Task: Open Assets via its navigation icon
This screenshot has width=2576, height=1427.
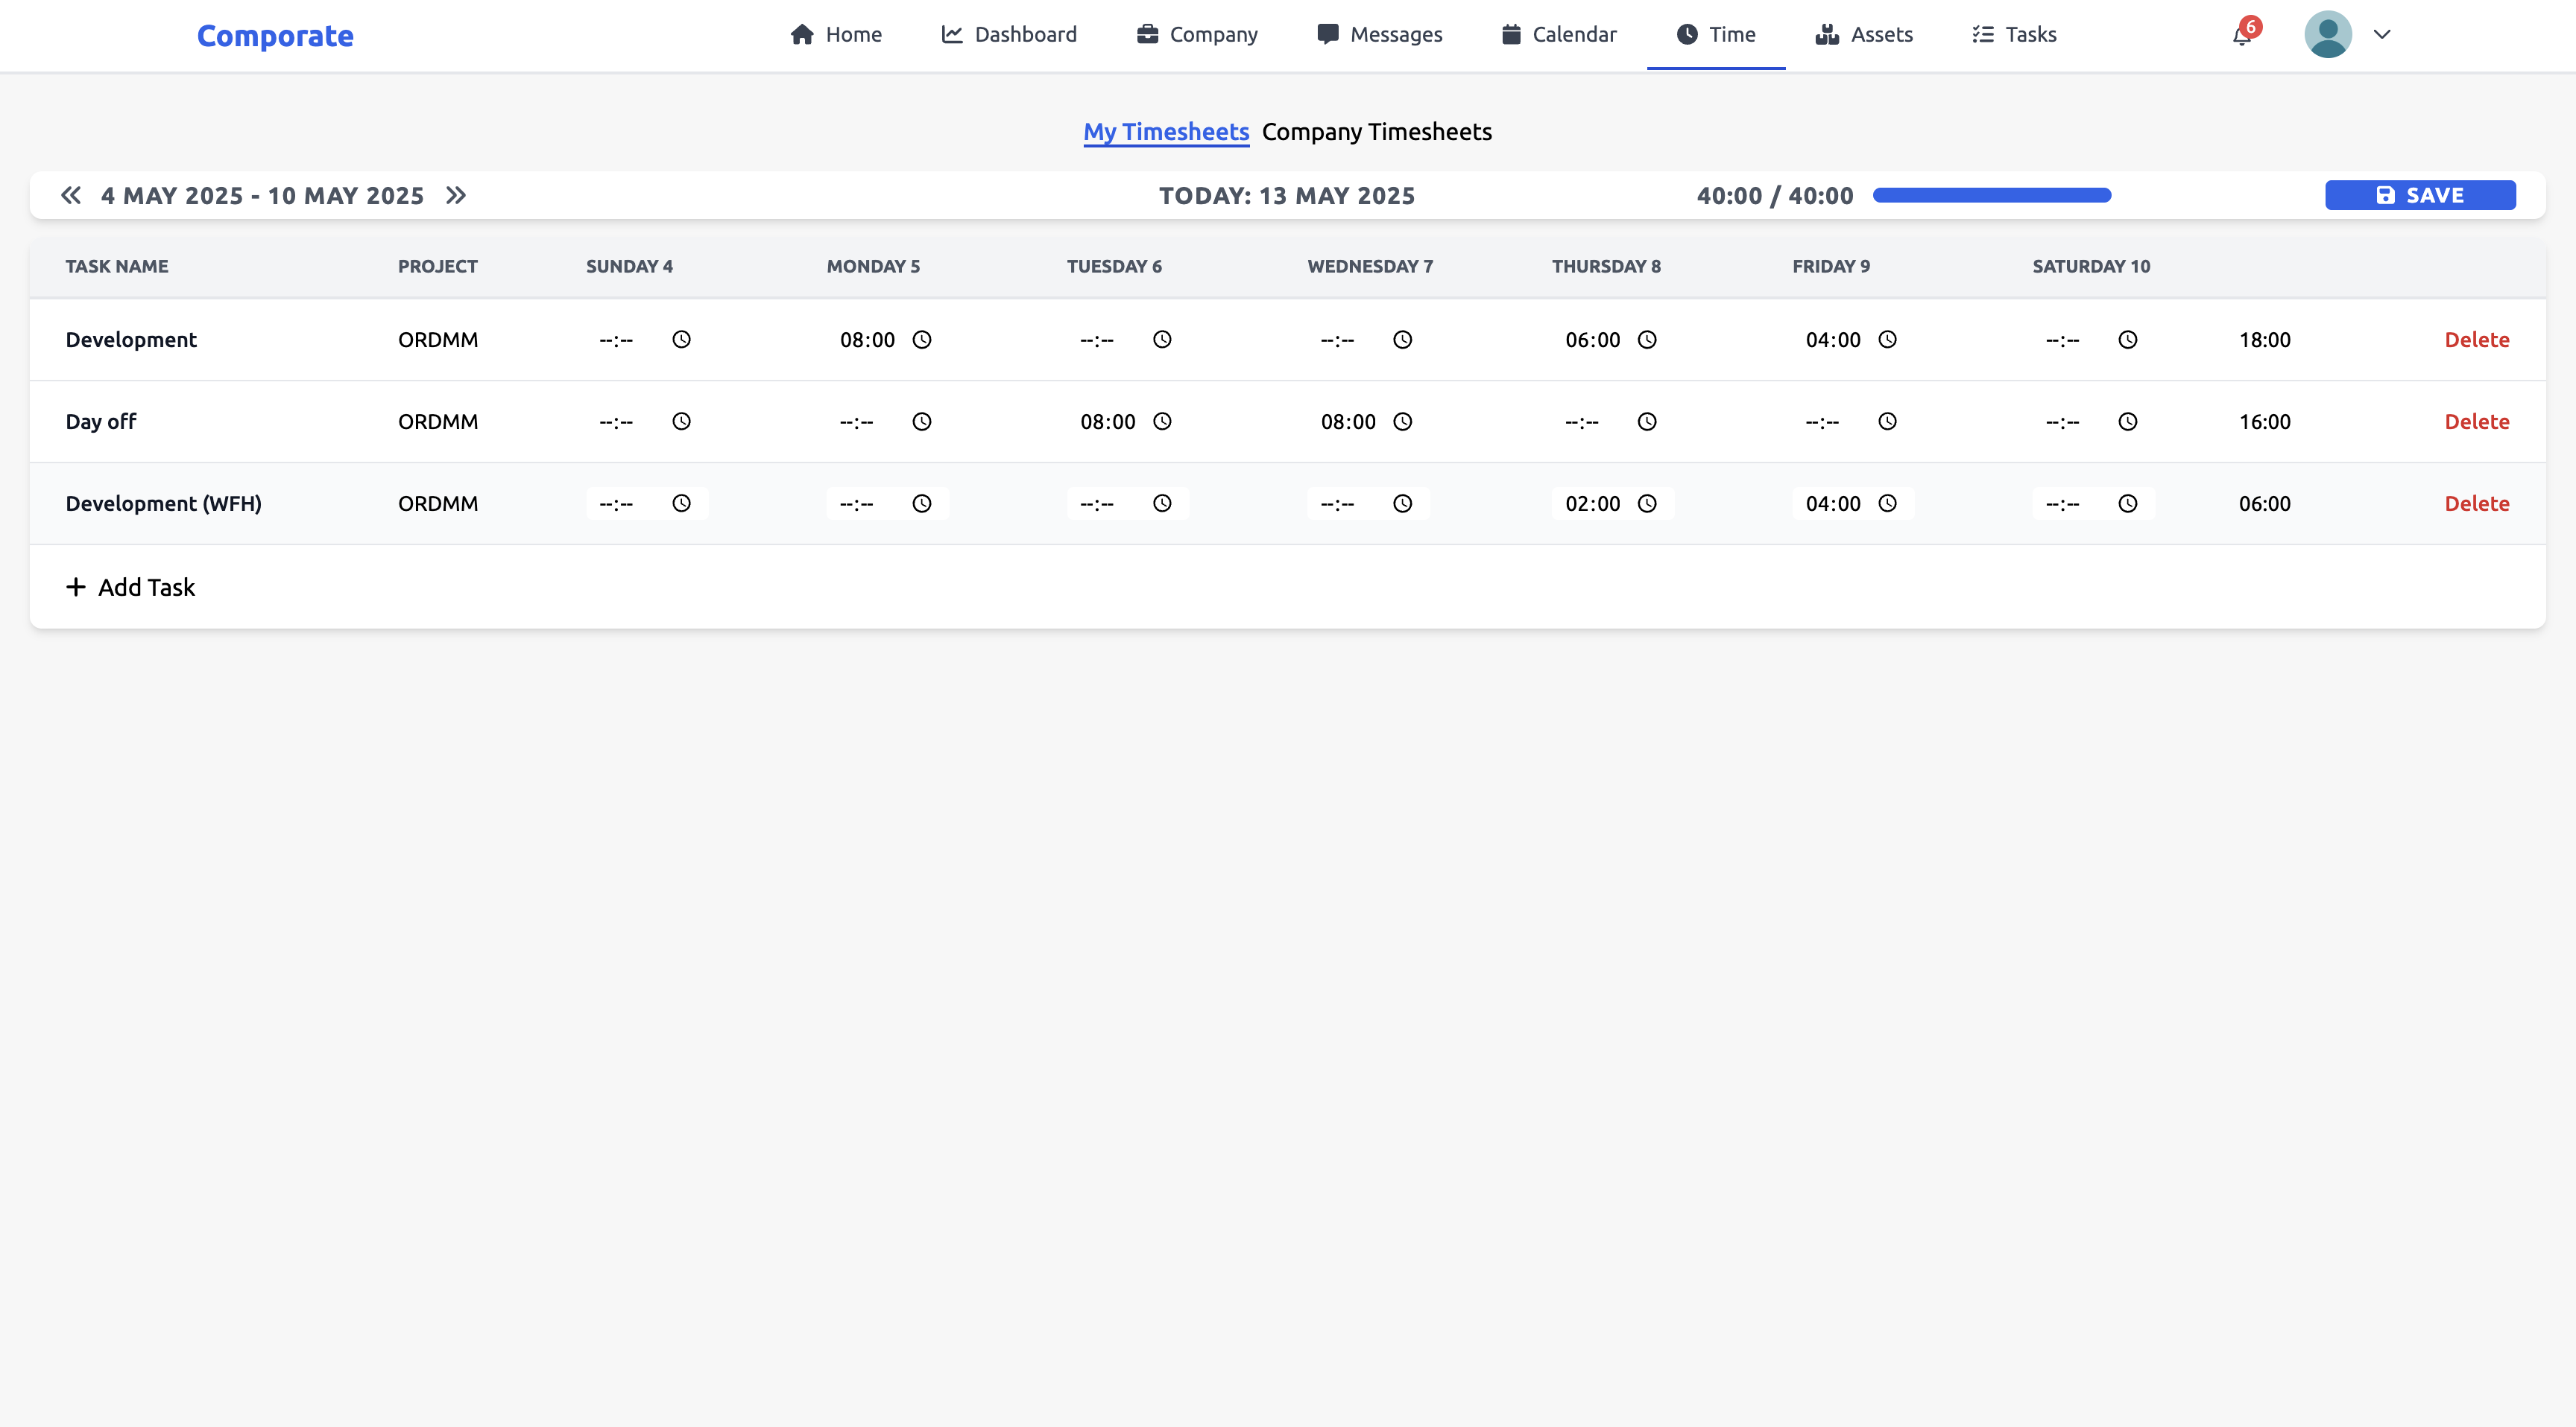Action: tap(1827, 33)
